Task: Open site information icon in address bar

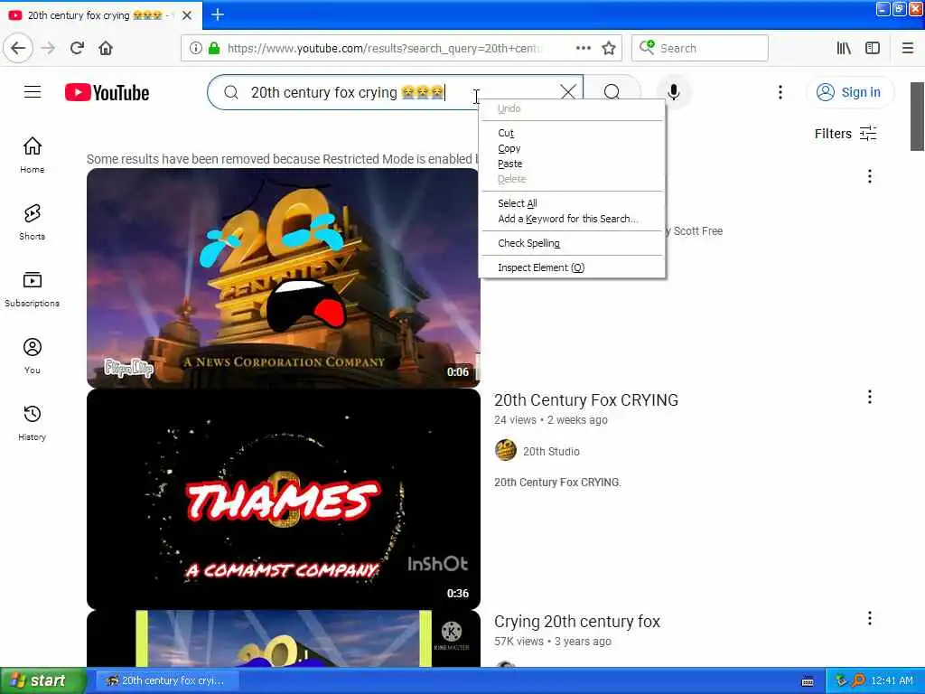Action: (x=195, y=49)
